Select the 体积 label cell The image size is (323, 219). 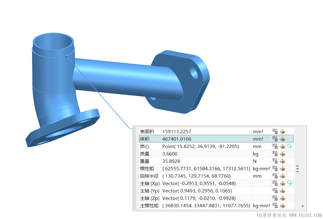pyautogui.click(x=150, y=139)
